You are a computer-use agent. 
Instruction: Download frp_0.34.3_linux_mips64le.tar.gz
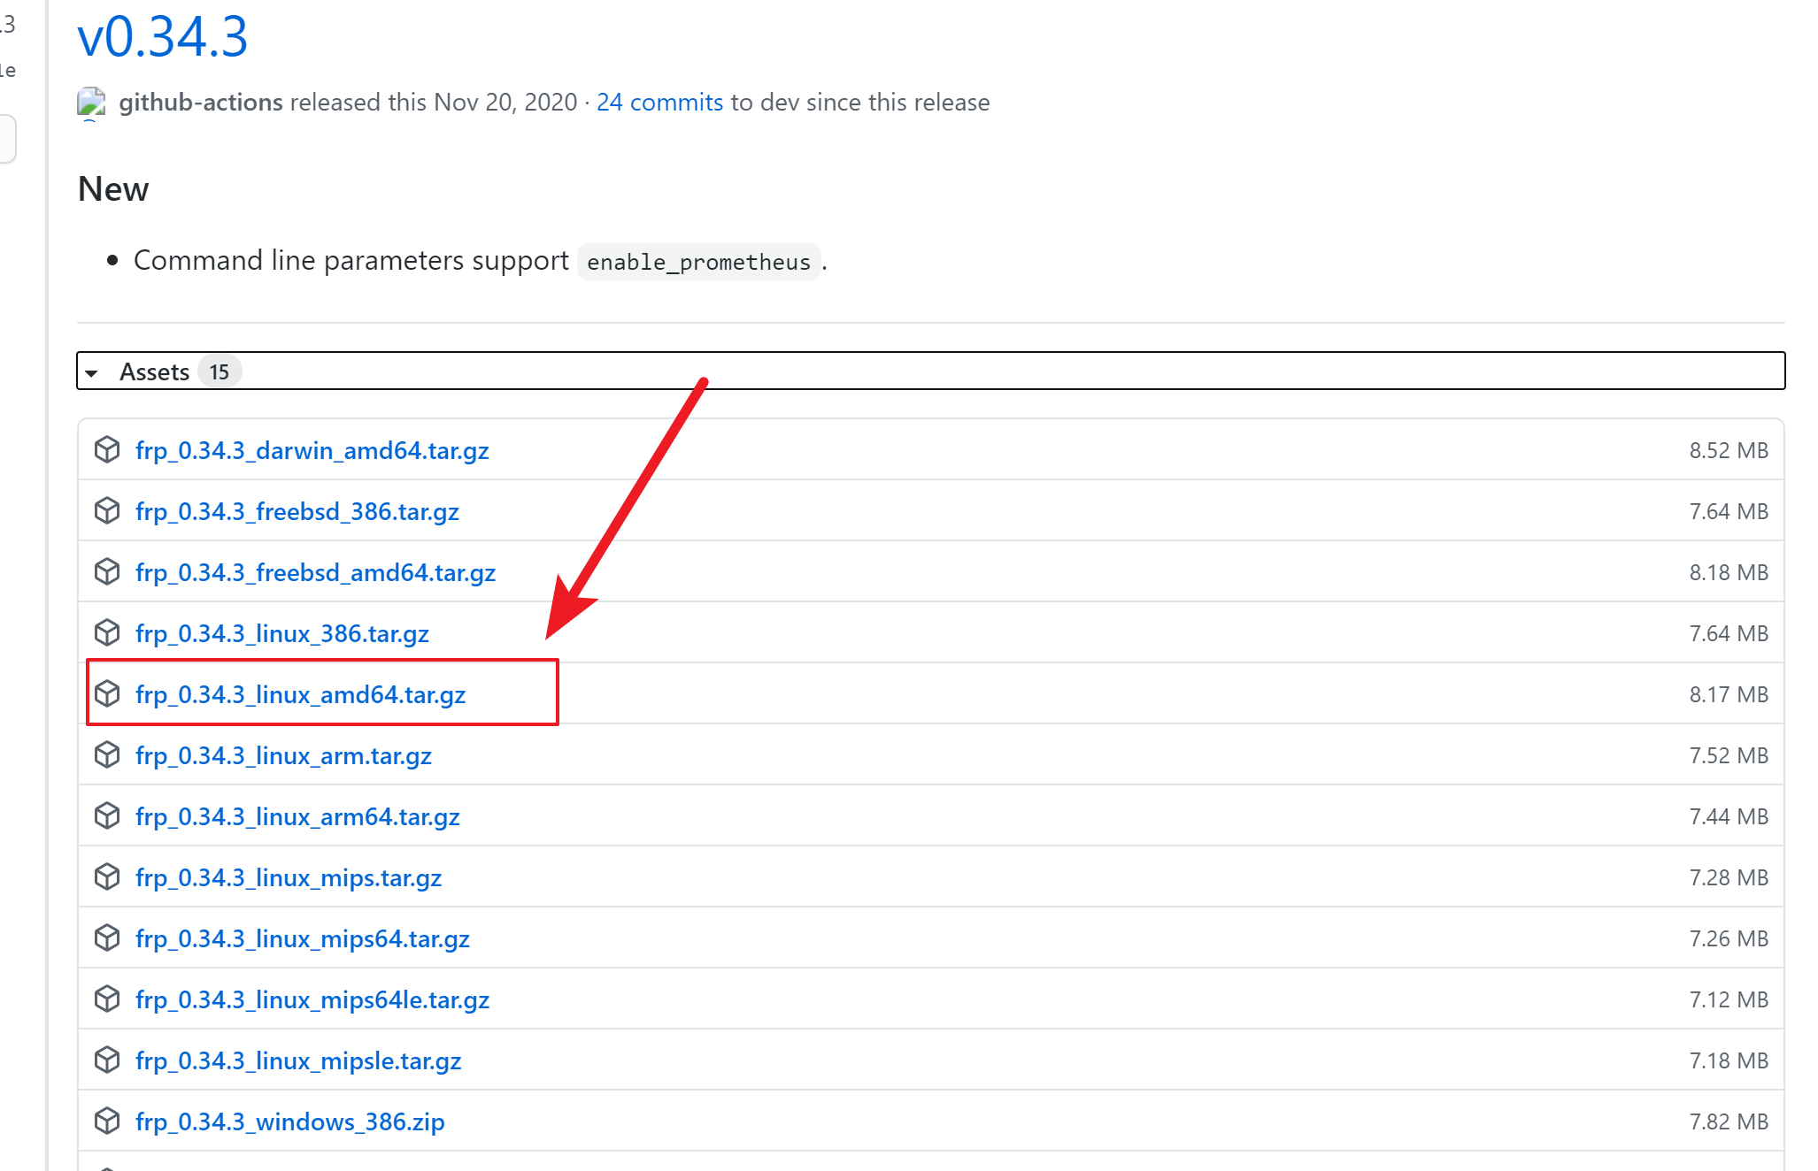coord(312,999)
